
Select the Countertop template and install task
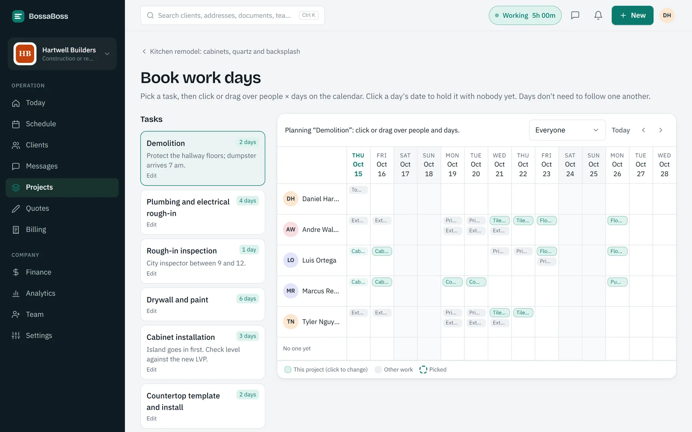click(203, 406)
